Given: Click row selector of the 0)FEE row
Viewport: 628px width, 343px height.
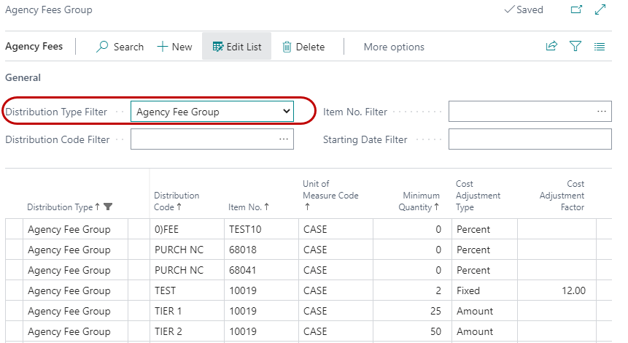Looking at the screenshot, I should (14, 229).
